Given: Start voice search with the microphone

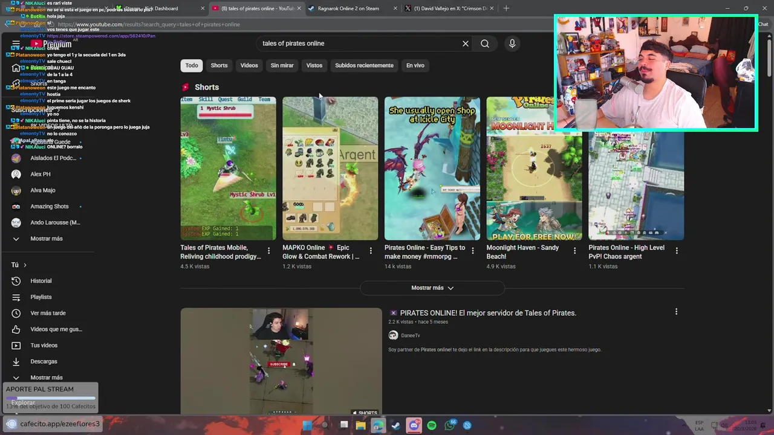Looking at the screenshot, I should coord(512,43).
